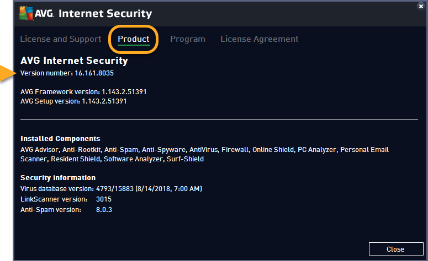Screen dimensions: 428x261
Task: Click the orange arrow pointing at version number
Action: pyautogui.click(x=8, y=73)
